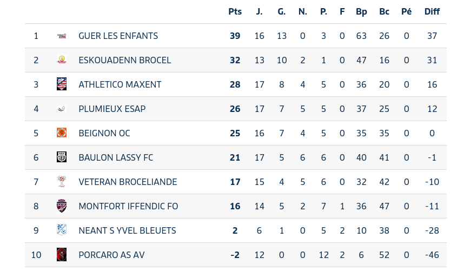Click the Diff column header
The width and height of the screenshot is (457, 271).
[432, 11]
